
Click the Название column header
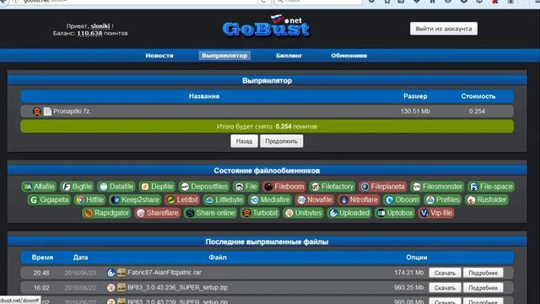pyautogui.click(x=204, y=96)
